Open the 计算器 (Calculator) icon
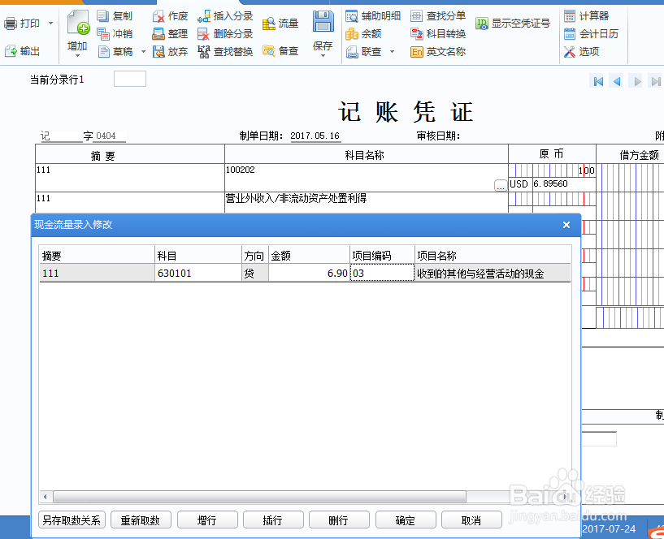The image size is (664, 539). click(x=596, y=15)
